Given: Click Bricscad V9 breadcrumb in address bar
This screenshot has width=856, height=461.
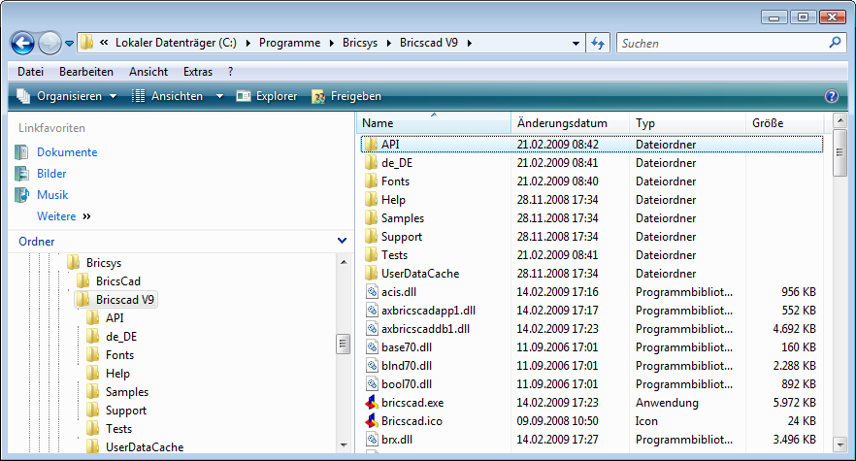Looking at the screenshot, I should pyautogui.click(x=429, y=43).
